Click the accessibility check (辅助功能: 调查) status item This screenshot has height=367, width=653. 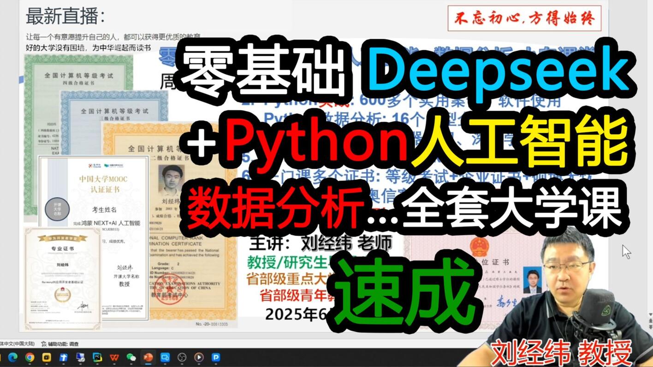60,344
